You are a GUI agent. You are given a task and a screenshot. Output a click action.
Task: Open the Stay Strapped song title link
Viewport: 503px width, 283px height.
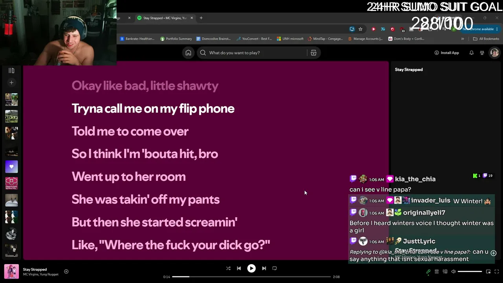click(35, 269)
